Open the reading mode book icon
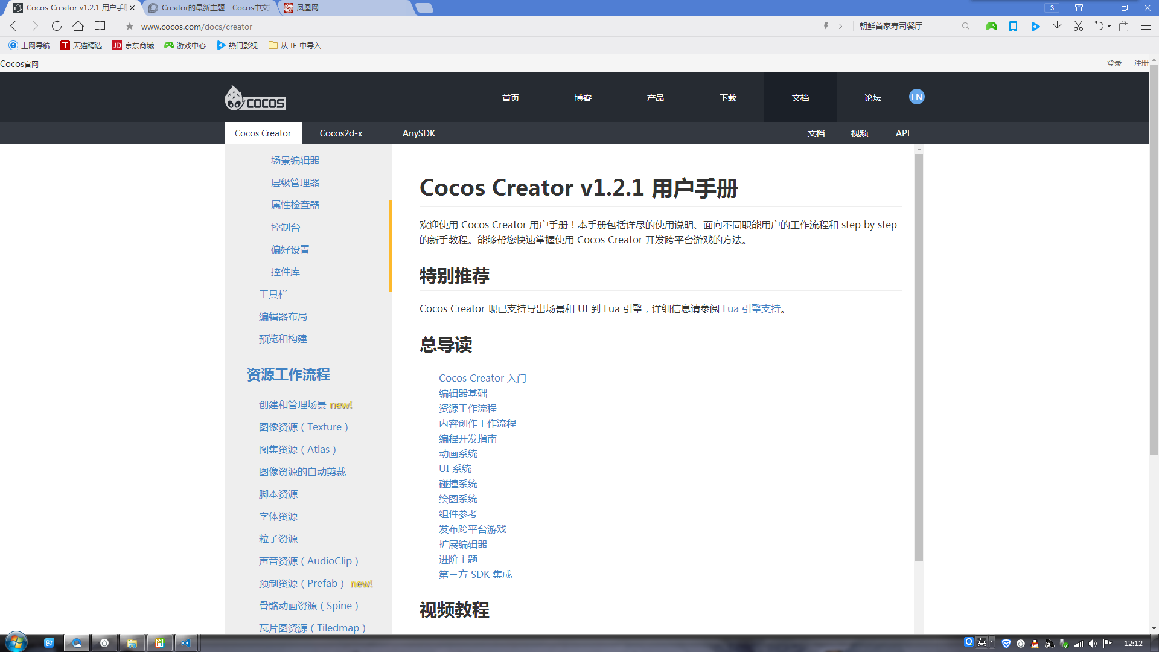The width and height of the screenshot is (1159, 652). coord(100,26)
